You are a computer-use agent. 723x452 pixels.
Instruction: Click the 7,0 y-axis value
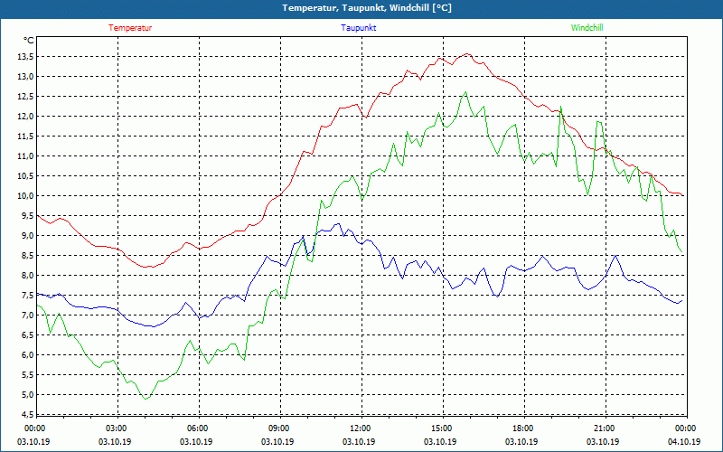point(27,315)
